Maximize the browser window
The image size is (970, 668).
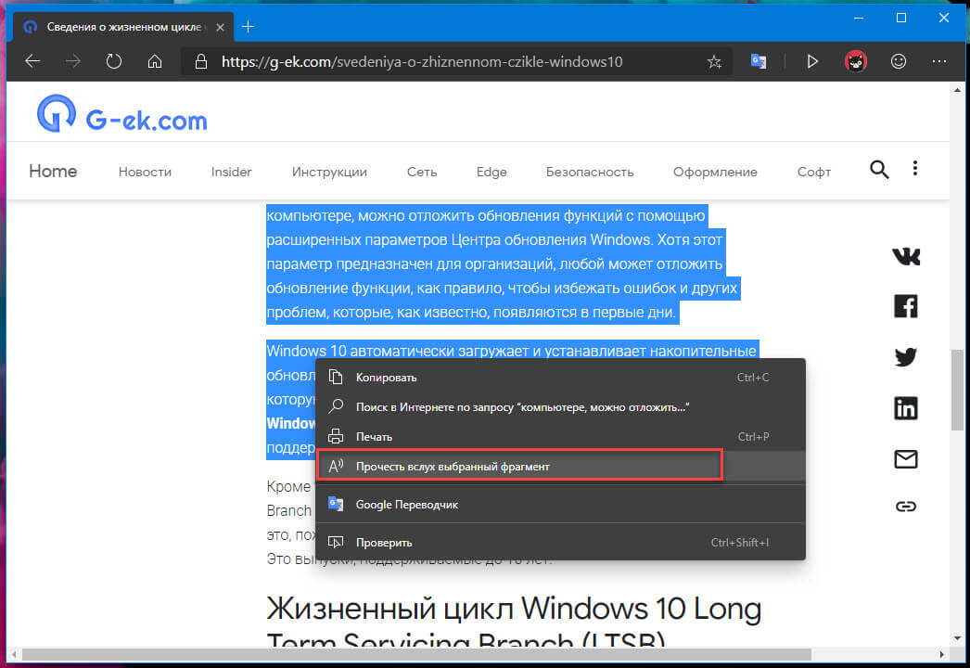[901, 18]
